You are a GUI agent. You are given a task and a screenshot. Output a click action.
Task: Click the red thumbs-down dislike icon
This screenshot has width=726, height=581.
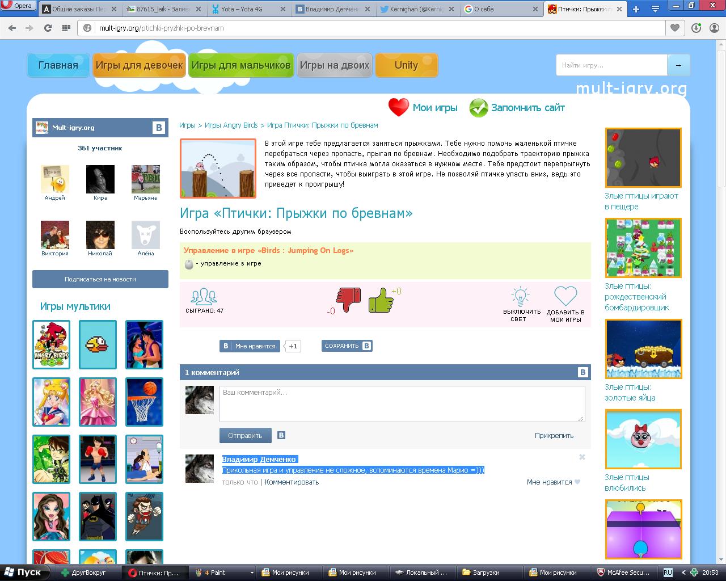click(x=348, y=300)
